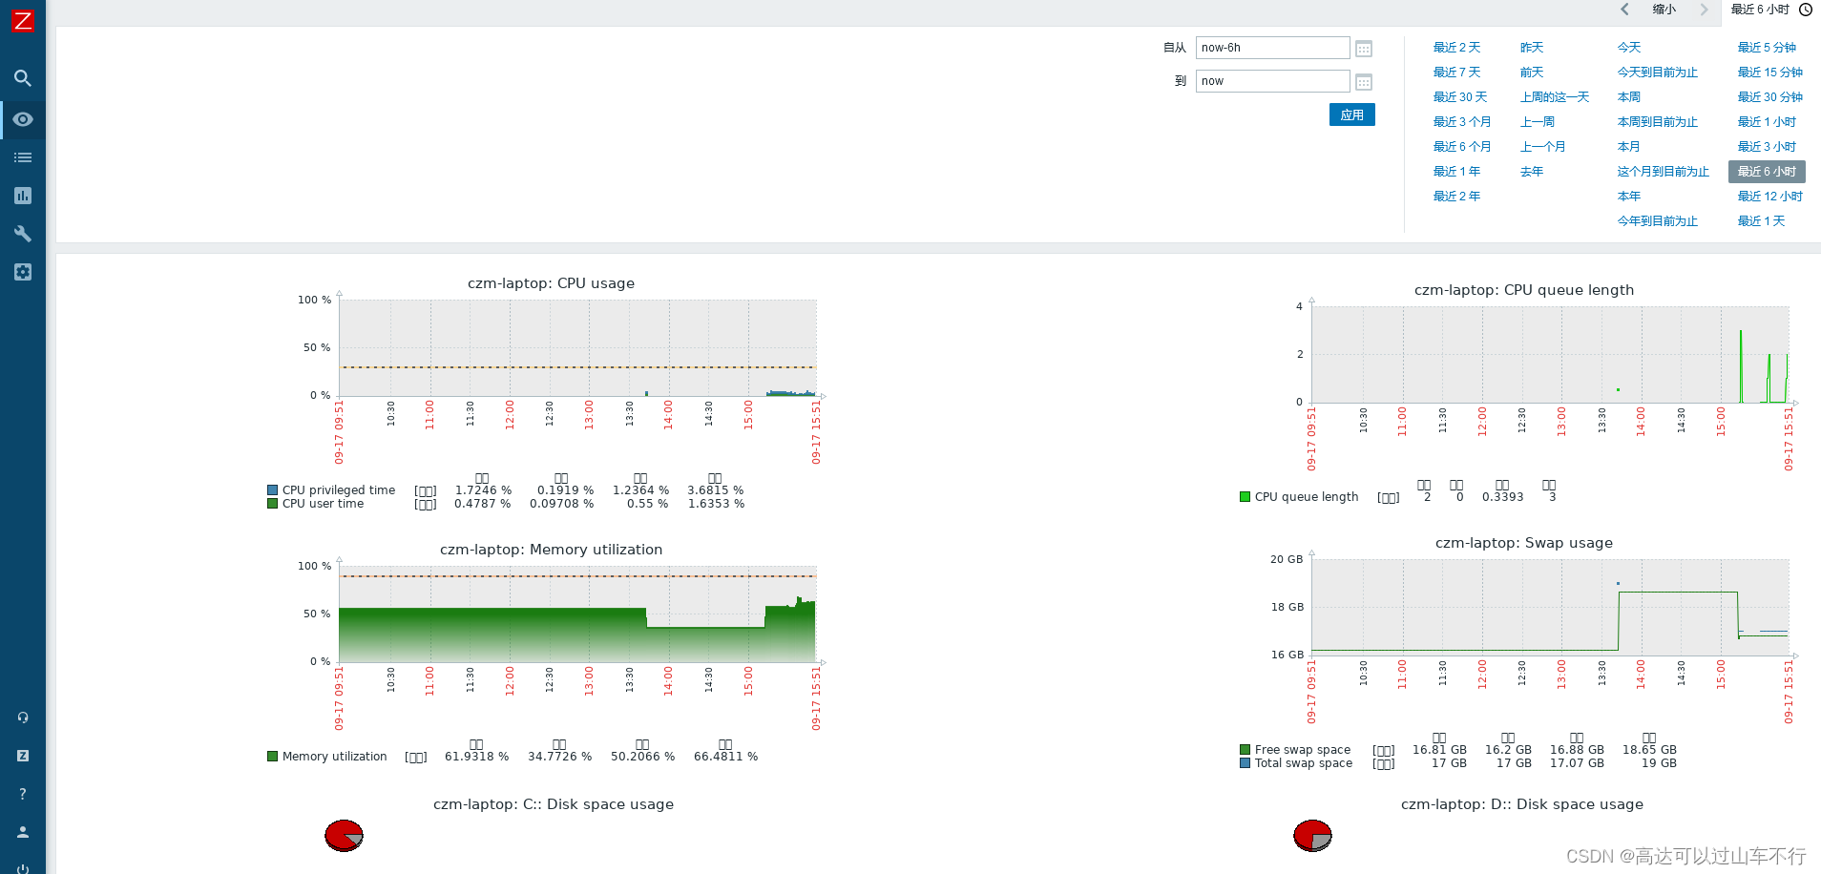
Task: Select 本月 time range
Action: [1629, 147]
